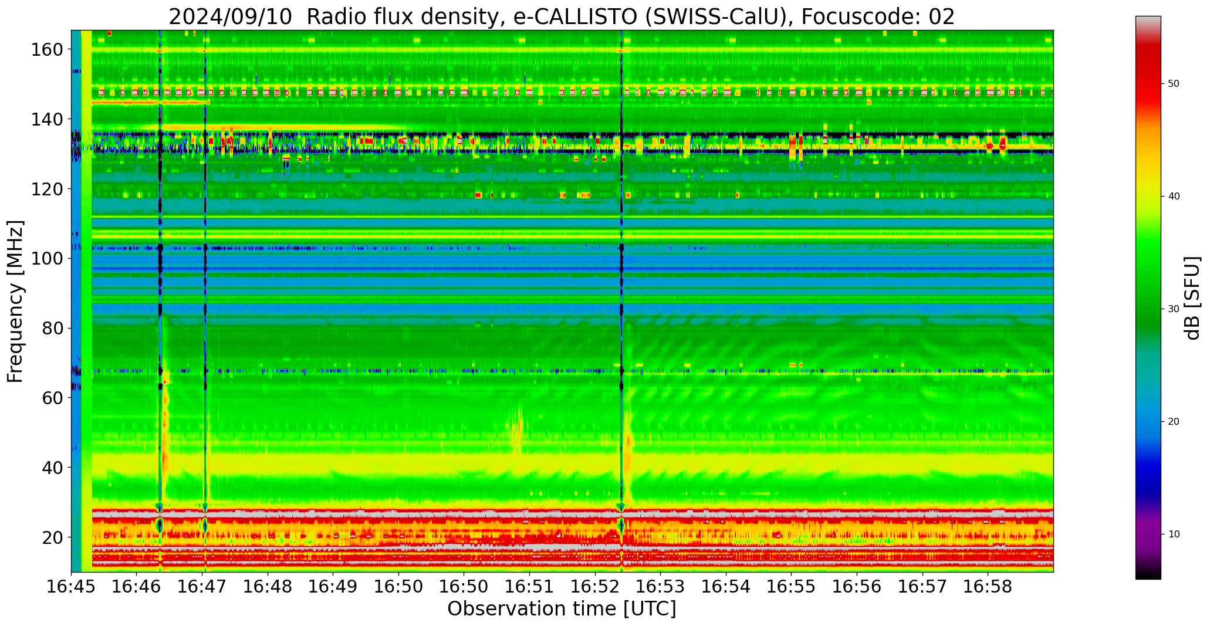Select the 16:55 time tick label
This screenshot has height=626, width=1210.
coord(791,586)
